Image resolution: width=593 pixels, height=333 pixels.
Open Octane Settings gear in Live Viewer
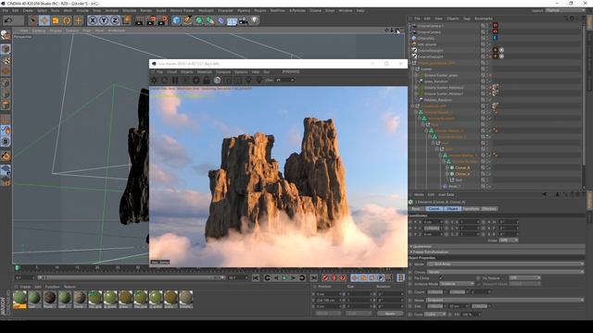154,80
